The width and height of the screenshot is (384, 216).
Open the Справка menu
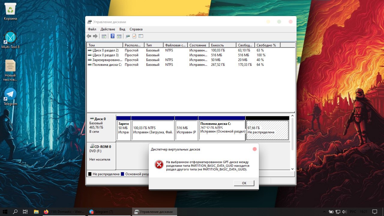[x=136, y=29]
